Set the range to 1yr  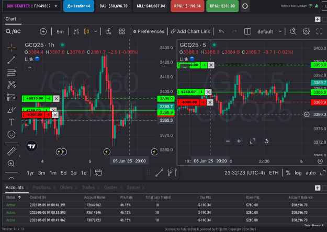[30, 173]
